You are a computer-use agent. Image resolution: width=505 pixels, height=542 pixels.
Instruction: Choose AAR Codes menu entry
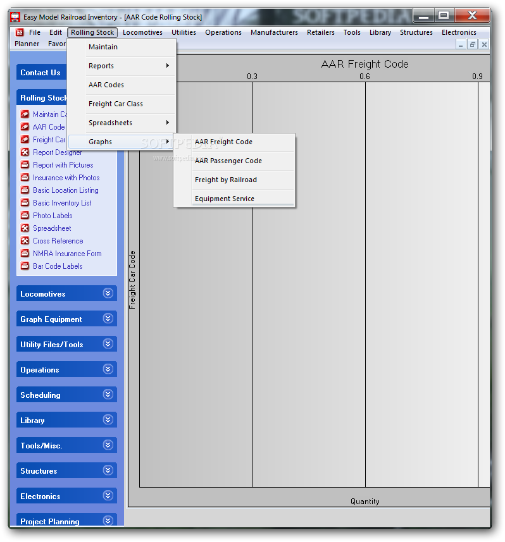pos(122,85)
